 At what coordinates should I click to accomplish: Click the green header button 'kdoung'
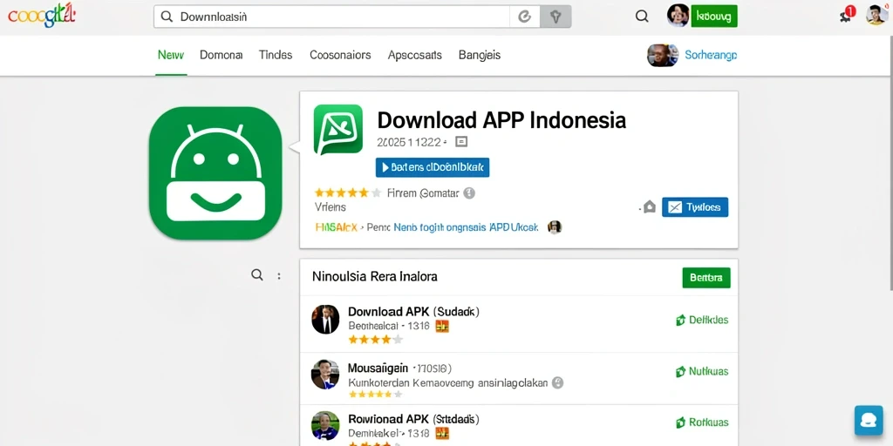714,16
